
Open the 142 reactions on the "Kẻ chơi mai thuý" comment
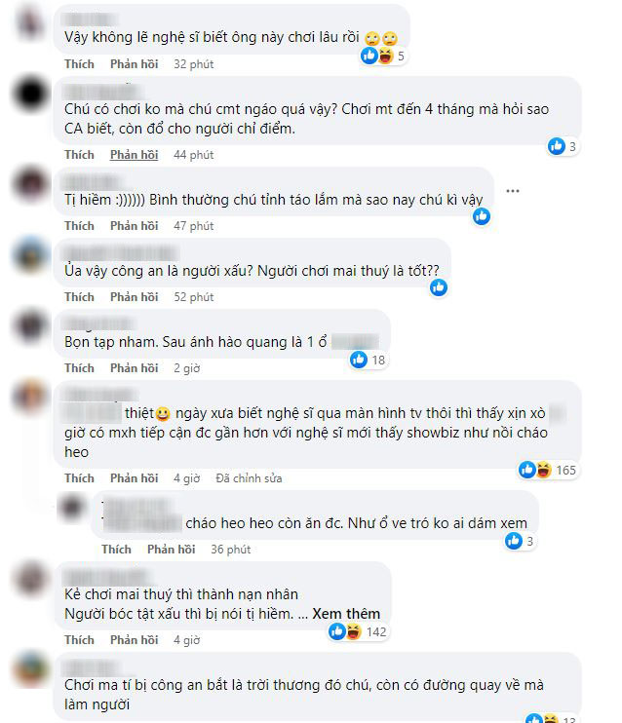358,631
